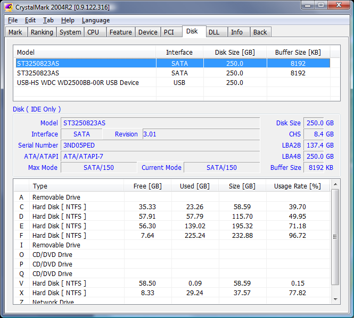
Task: Open the Language menu
Action: (x=96, y=20)
